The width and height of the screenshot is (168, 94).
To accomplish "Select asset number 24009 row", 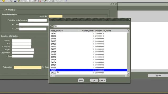I will 89,73.
